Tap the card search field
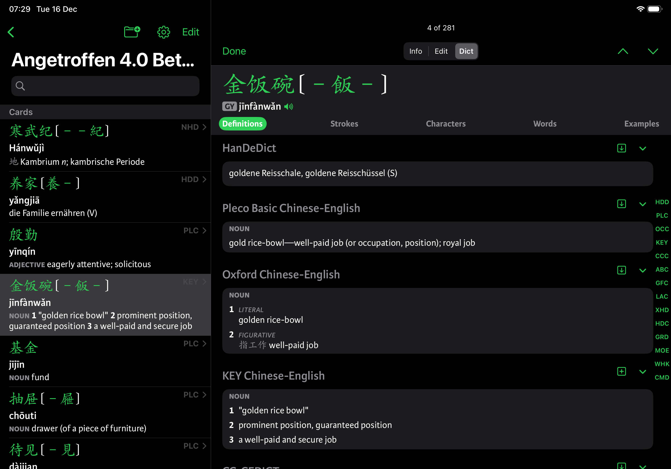 coord(105,86)
